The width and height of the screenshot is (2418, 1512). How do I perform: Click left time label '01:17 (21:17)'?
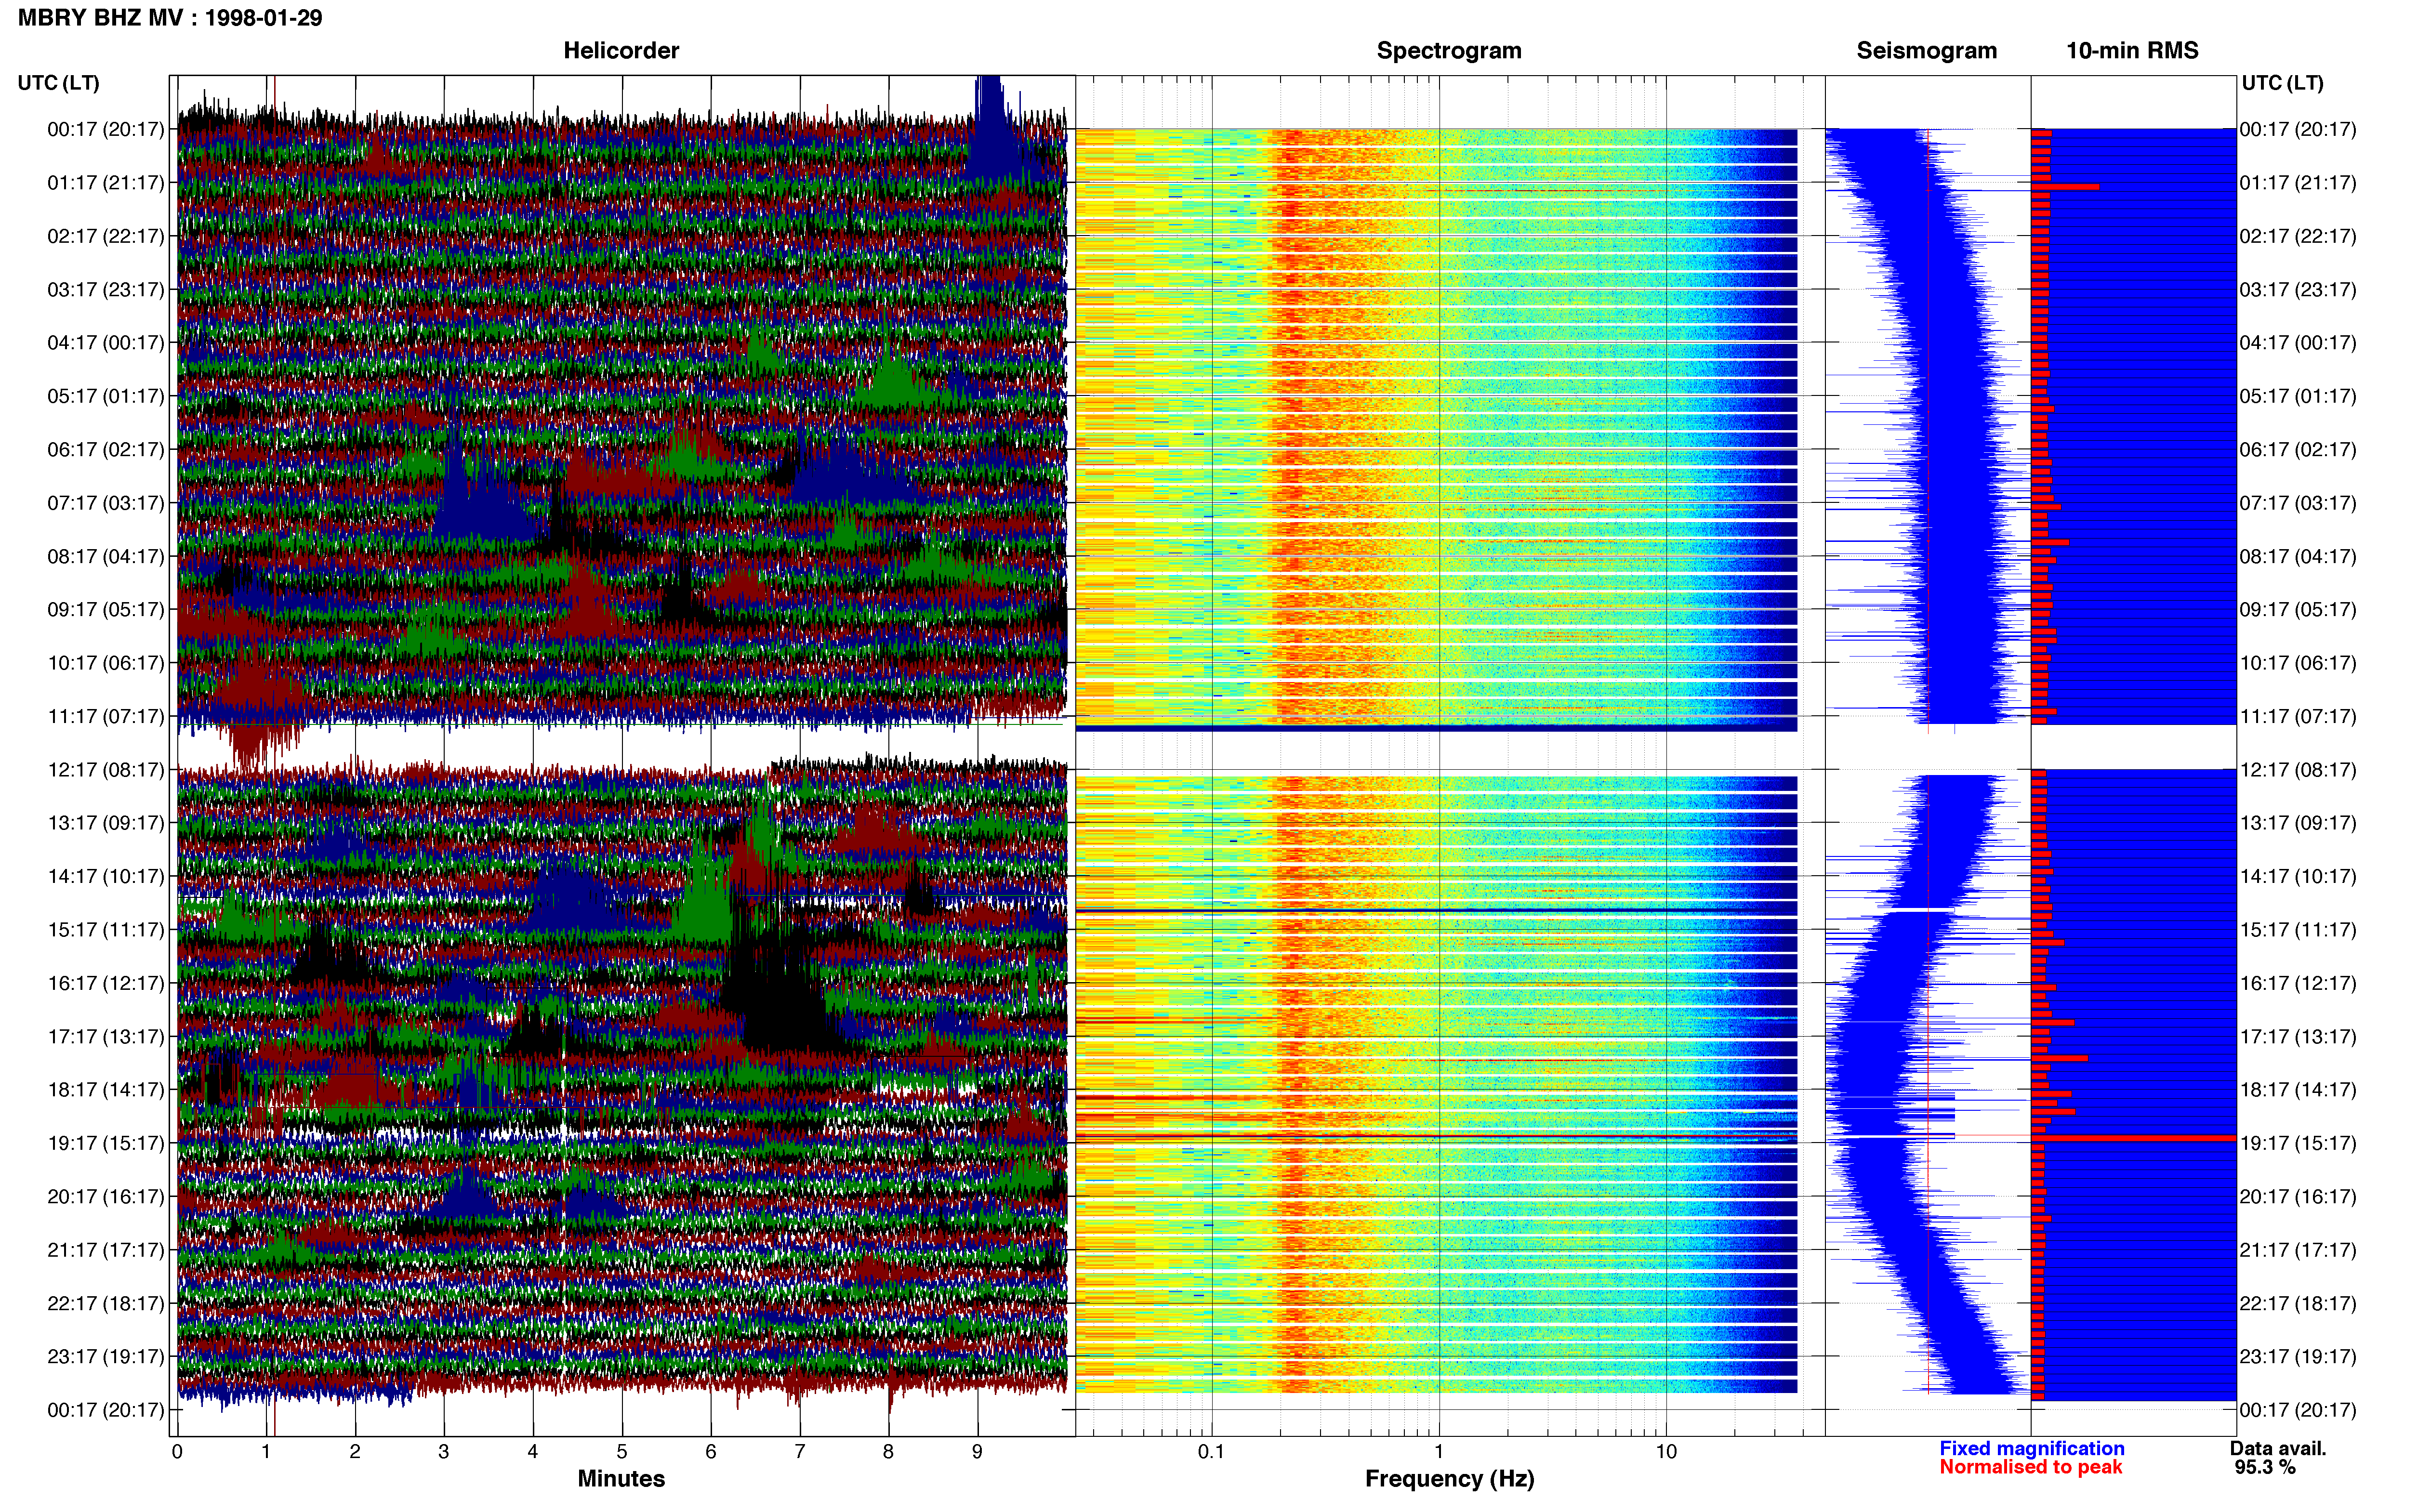pyautogui.click(x=106, y=183)
